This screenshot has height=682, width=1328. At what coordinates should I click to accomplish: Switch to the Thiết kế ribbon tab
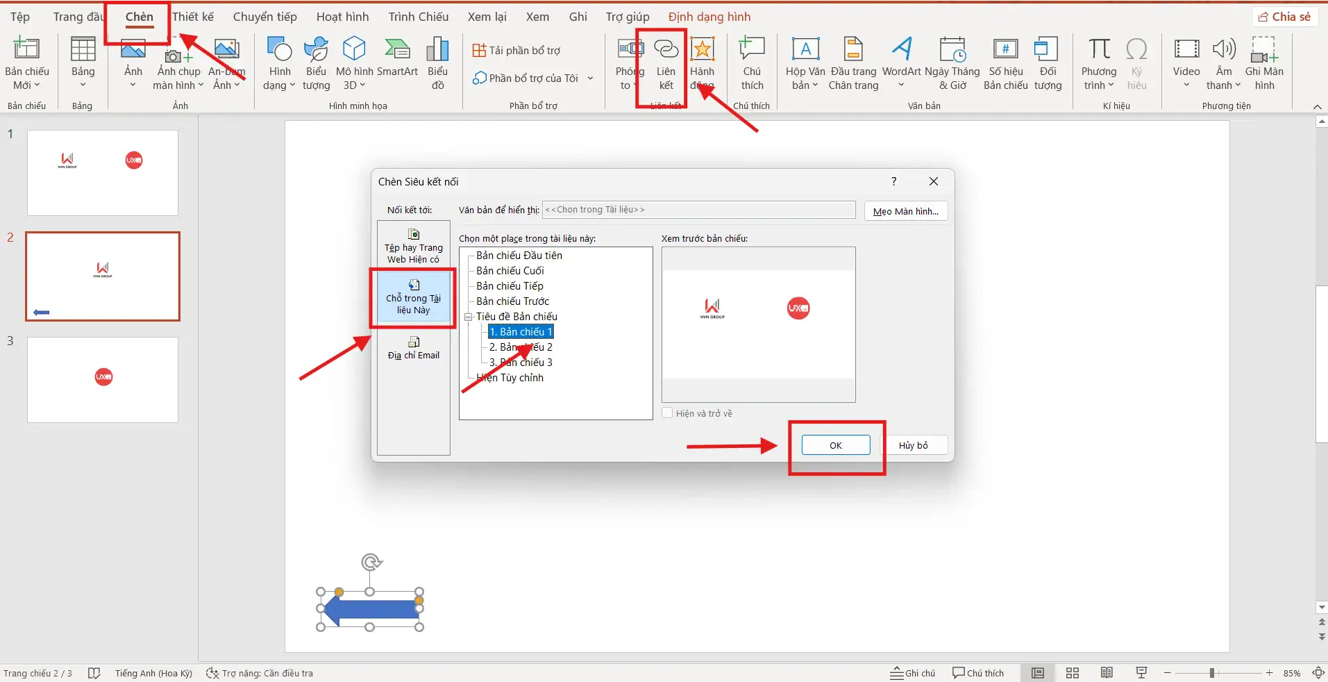pyautogui.click(x=194, y=16)
